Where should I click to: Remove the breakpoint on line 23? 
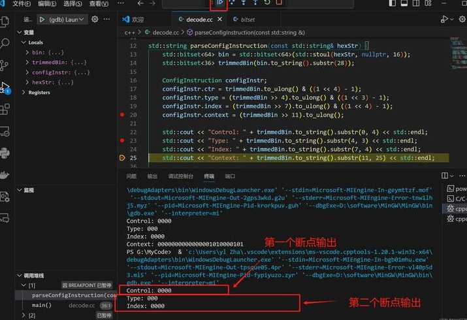(122, 140)
